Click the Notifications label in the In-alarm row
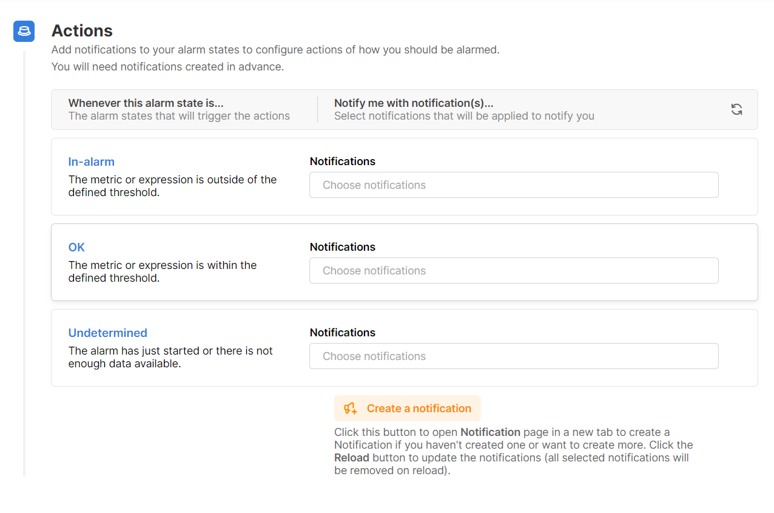Image resolution: width=774 pixels, height=513 pixels. point(342,161)
